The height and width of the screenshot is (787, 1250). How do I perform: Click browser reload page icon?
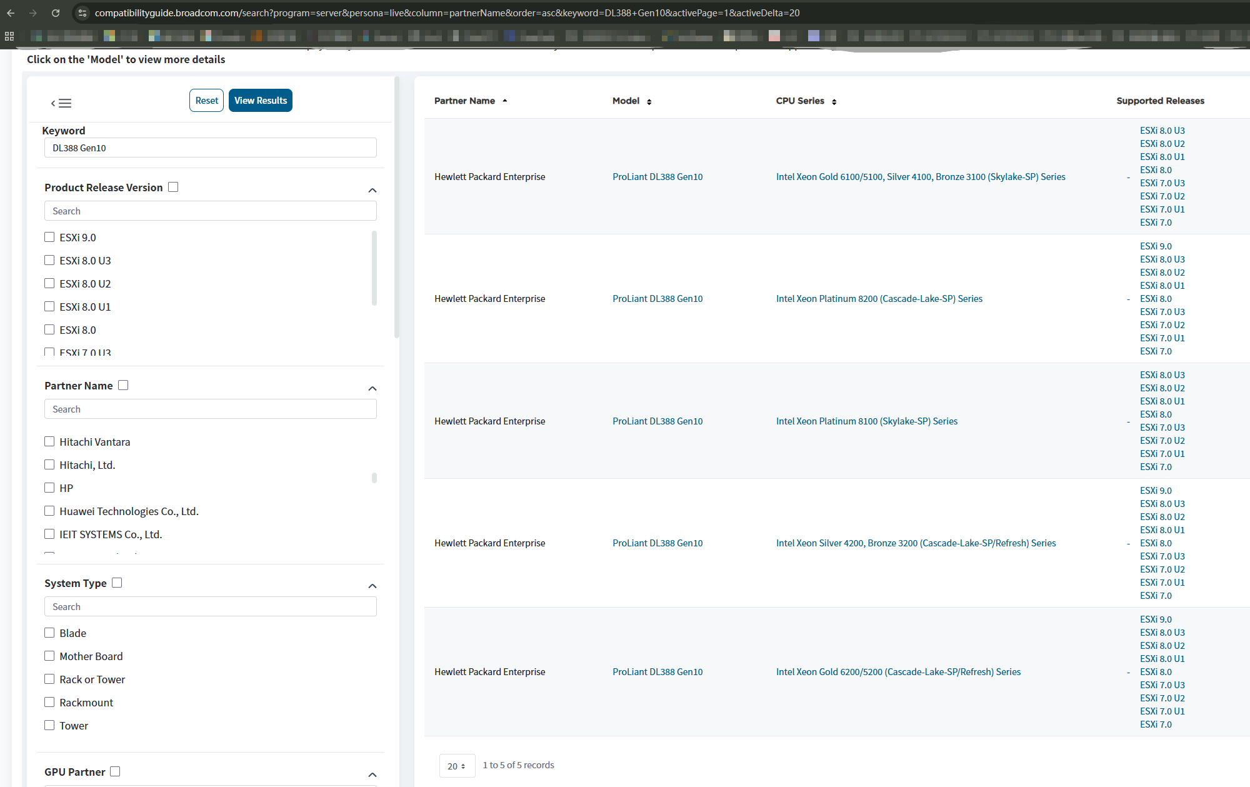[56, 13]
